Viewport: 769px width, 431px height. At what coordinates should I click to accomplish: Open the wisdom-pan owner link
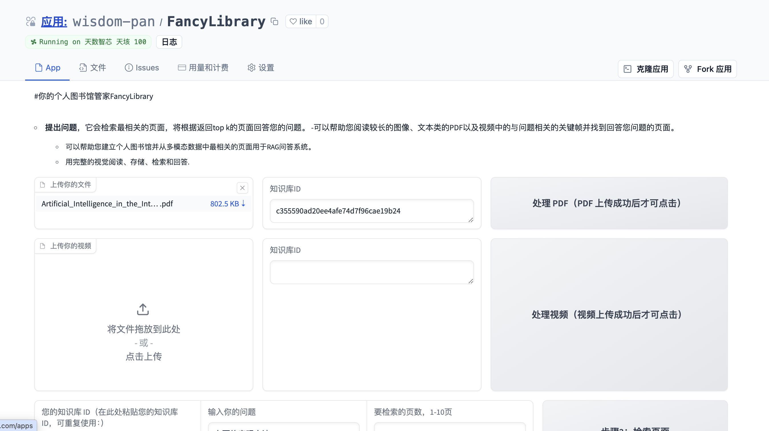coord(114,21)
